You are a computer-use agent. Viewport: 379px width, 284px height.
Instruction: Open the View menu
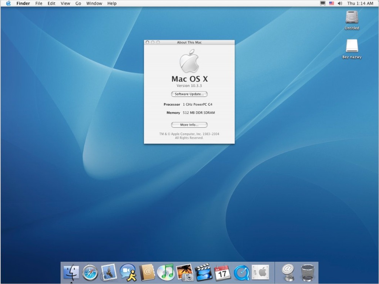pos(65,3)
